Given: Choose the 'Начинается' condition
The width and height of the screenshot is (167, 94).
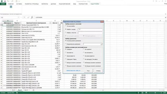Looking at the screenshot, I should point(66,52).
